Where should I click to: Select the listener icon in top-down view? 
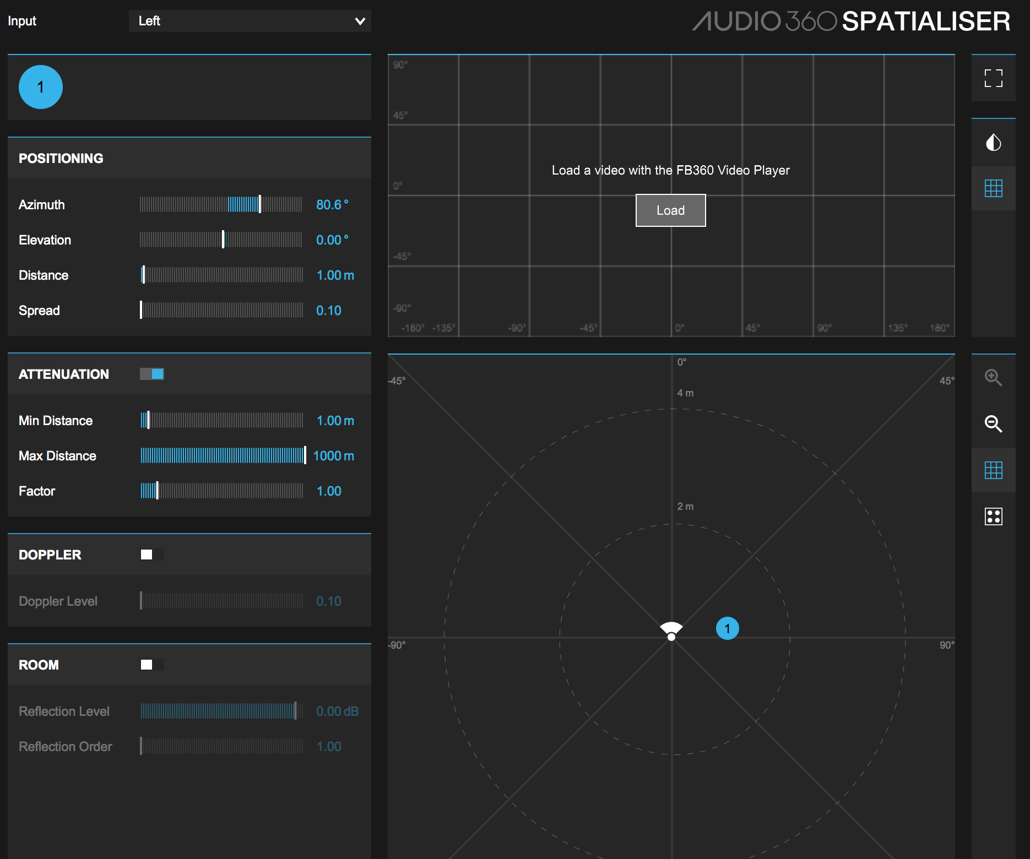(671, 631)
